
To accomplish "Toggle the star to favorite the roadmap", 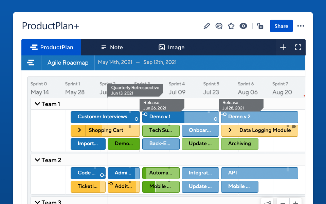I will coord(231,26).
